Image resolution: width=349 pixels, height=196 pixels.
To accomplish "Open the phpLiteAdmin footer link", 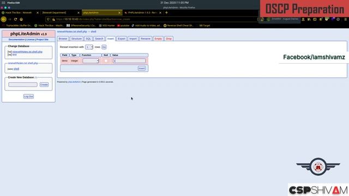I will tap(74, 82).
